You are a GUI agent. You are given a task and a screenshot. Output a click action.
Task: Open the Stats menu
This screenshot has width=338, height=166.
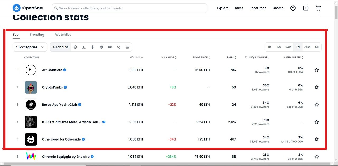pos(239,8)
